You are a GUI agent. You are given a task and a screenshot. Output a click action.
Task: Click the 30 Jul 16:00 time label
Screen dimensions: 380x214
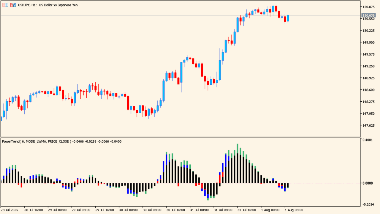176,210
